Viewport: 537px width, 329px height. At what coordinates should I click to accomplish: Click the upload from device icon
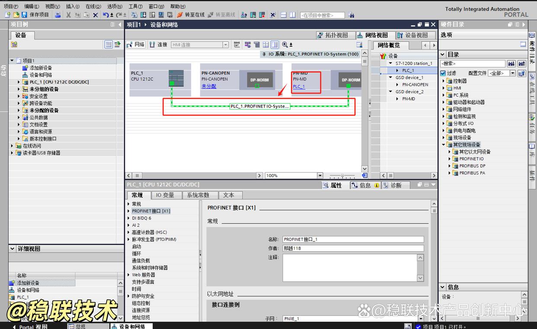[x=152, y=15]
